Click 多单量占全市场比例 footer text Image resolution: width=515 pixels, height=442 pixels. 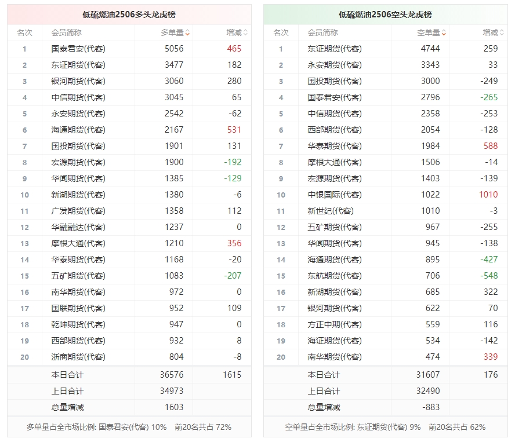[129, 428]
